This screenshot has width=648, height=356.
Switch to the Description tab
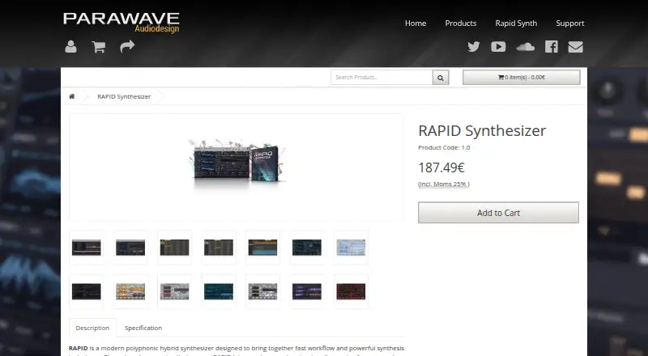[92, 328]
